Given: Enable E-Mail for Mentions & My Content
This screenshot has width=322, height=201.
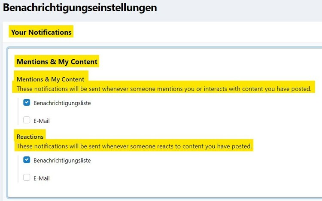Looking at the screenshot, I should (27, 121).
